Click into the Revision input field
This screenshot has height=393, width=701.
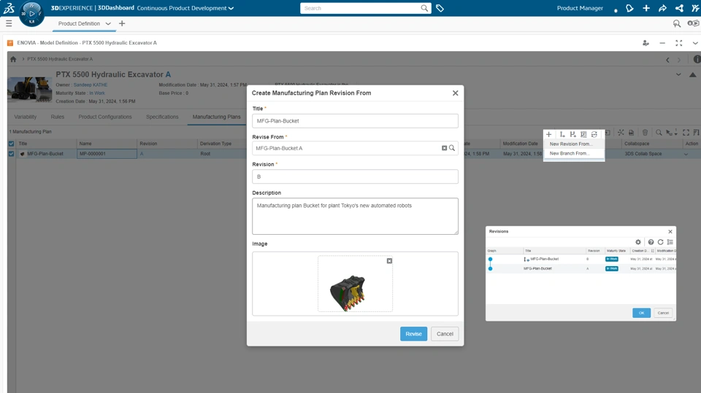click(355, 176)
